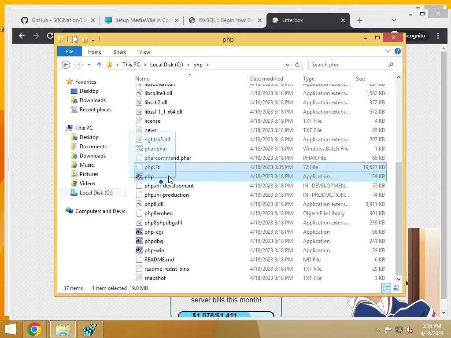Open Action Center flag tray icon

(388, 329)
